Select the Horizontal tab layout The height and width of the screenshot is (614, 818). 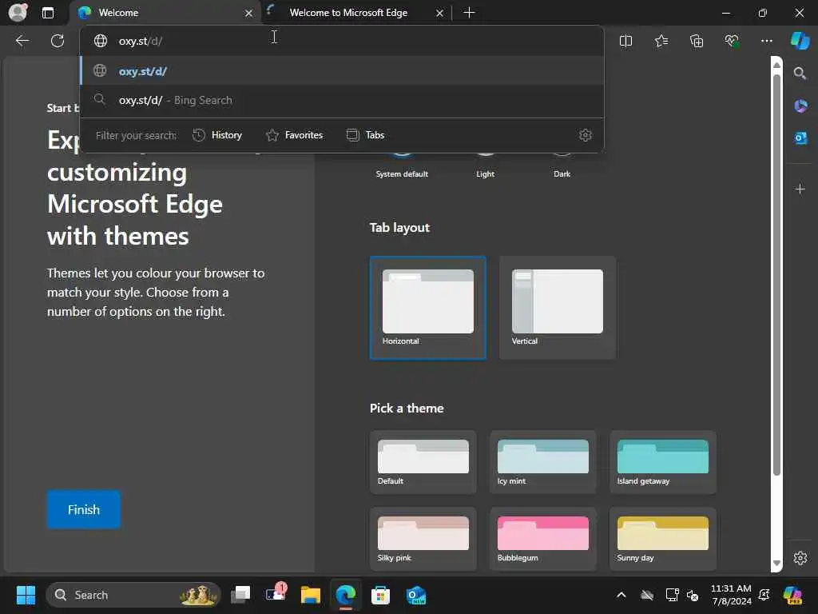click(428, 308)
